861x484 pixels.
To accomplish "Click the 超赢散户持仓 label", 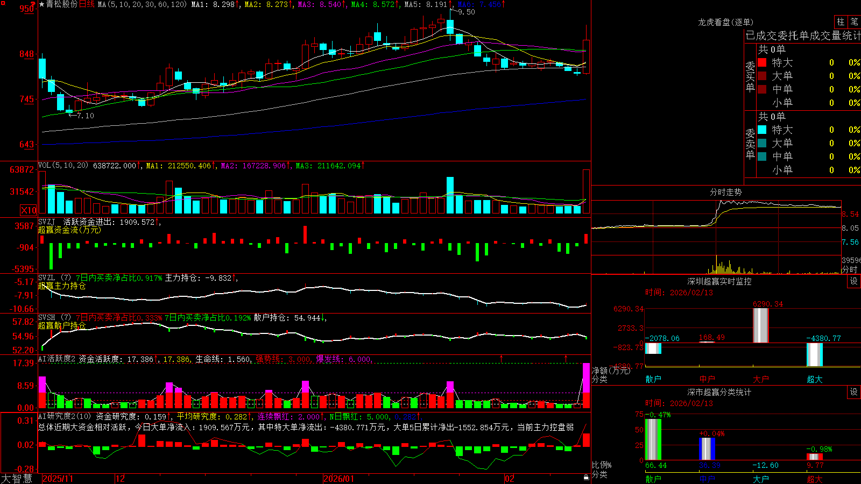I will pyautogui.click(x=62, y=325).
